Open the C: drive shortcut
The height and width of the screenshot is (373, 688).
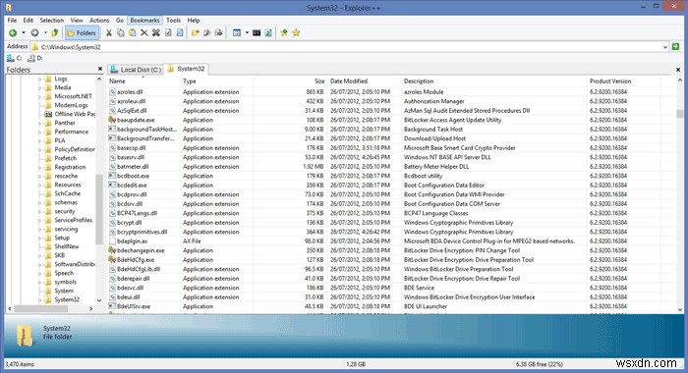point(14,58)
